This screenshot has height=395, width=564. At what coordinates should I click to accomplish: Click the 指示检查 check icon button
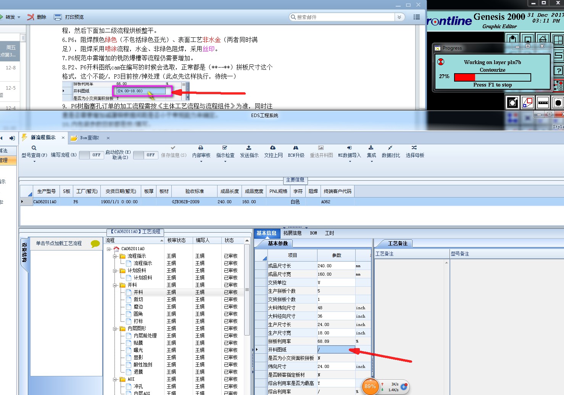click(225, 148)
